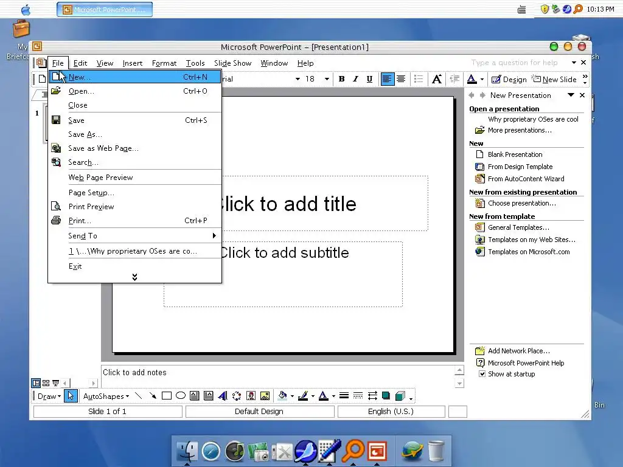Viewport: 623px width, 467px height.
Task: Choose Line Style icon
Action: pyautogui.click(x=344, y=396)
